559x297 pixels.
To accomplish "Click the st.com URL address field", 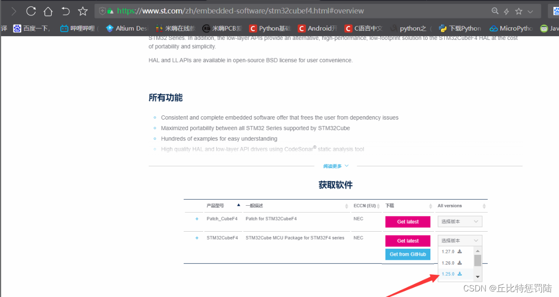I will (240, 11).
